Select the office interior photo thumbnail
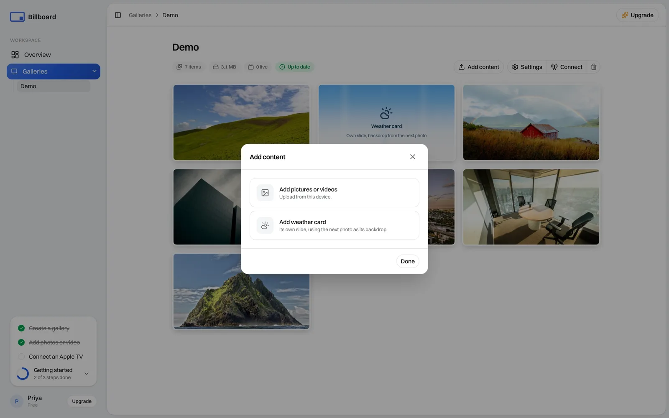 (531, 207)
